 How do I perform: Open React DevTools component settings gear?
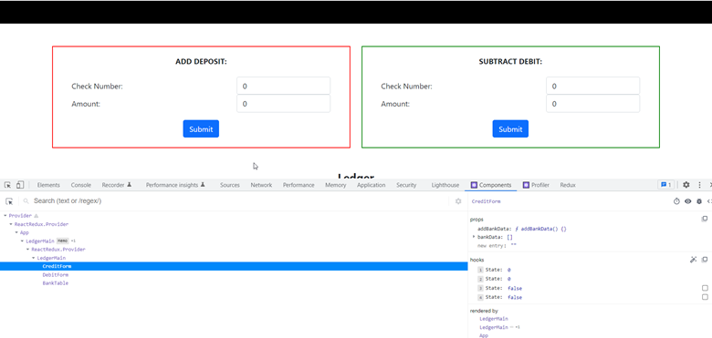pos(458,201)
